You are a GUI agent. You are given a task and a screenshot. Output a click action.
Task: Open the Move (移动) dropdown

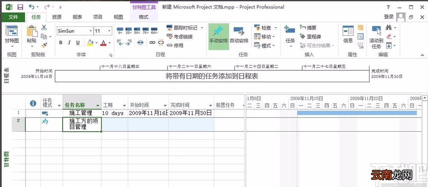pos(264,37)
